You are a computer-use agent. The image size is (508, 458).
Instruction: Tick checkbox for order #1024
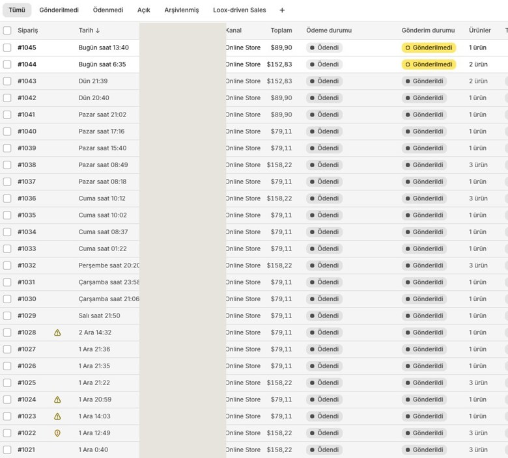(7, 399)
